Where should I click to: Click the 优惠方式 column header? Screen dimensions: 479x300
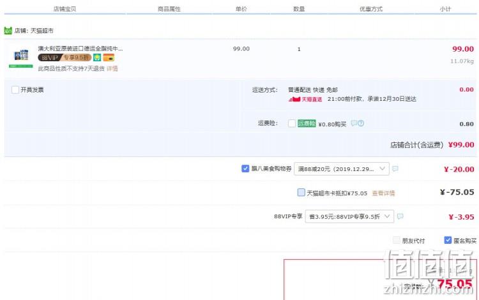pos(371,9)
